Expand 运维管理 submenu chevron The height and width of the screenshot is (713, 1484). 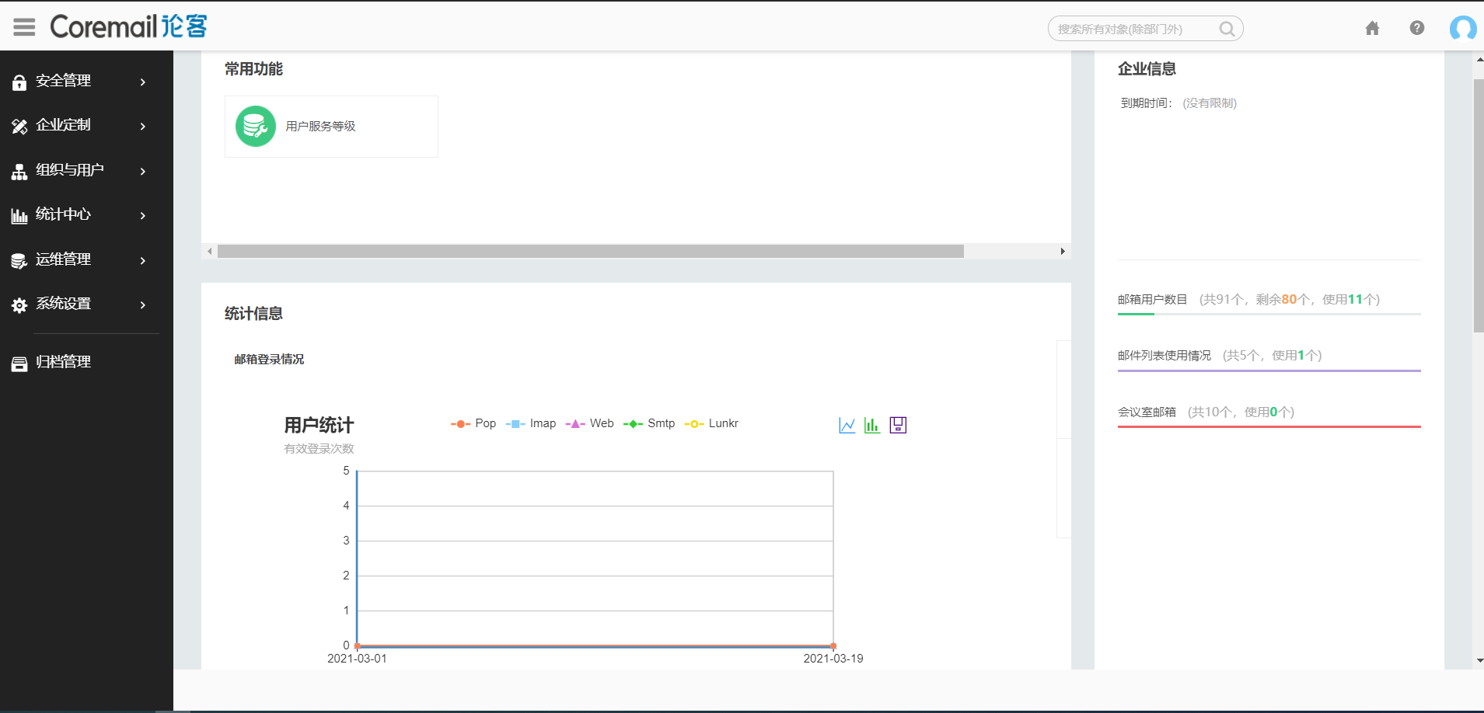coord(143,260)
